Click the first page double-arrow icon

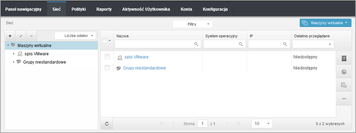tap(162, 124)
